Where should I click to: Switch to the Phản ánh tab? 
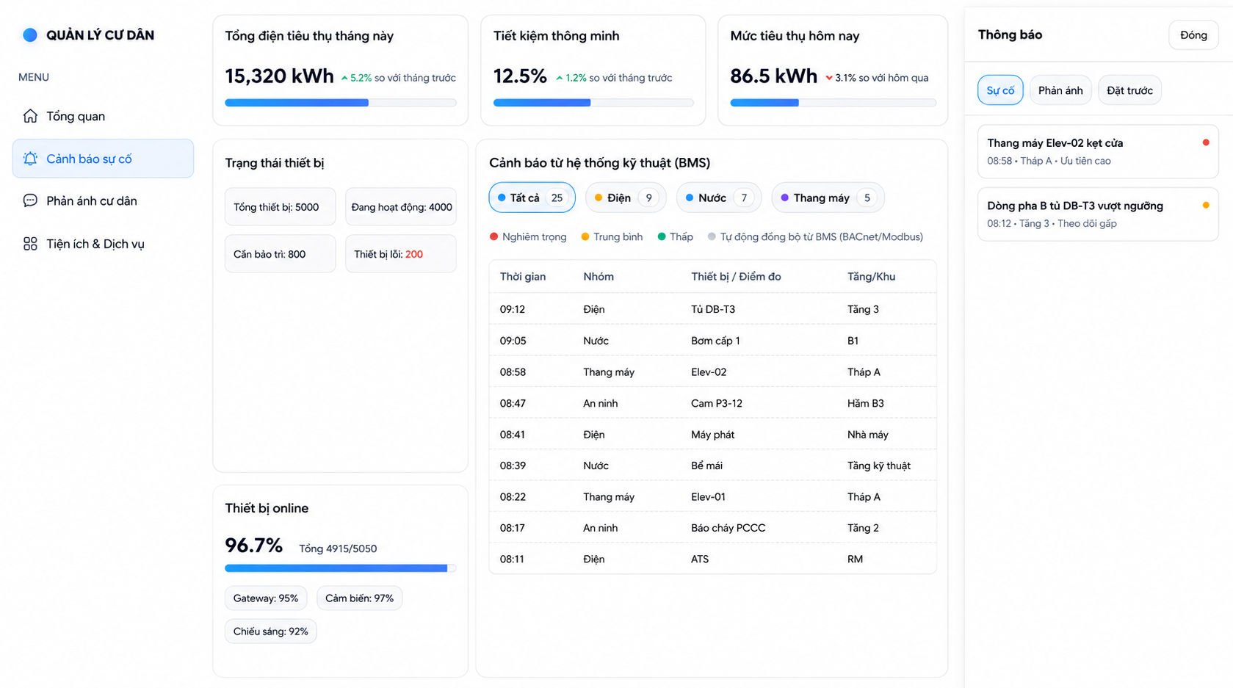click(1060, 90)
